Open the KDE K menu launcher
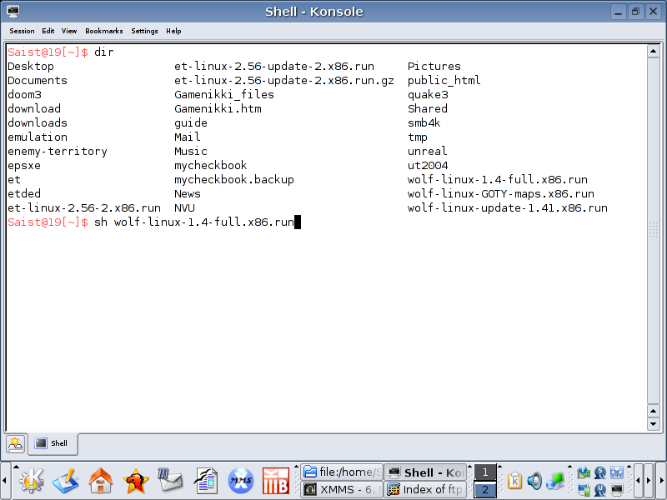 (30, 481)
